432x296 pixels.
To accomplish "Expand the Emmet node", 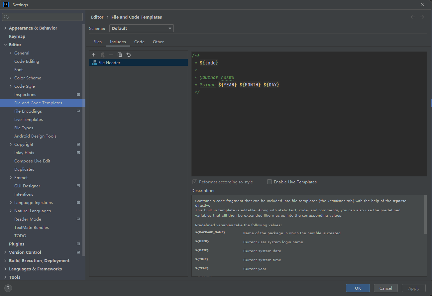I will coord(11,177).
